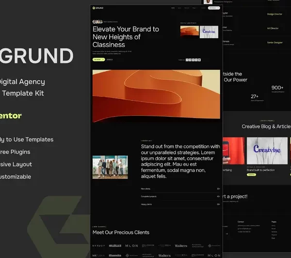Click the Meet Our Precious Clients heading
Screen dimensions: 291x258
(121, 232)
